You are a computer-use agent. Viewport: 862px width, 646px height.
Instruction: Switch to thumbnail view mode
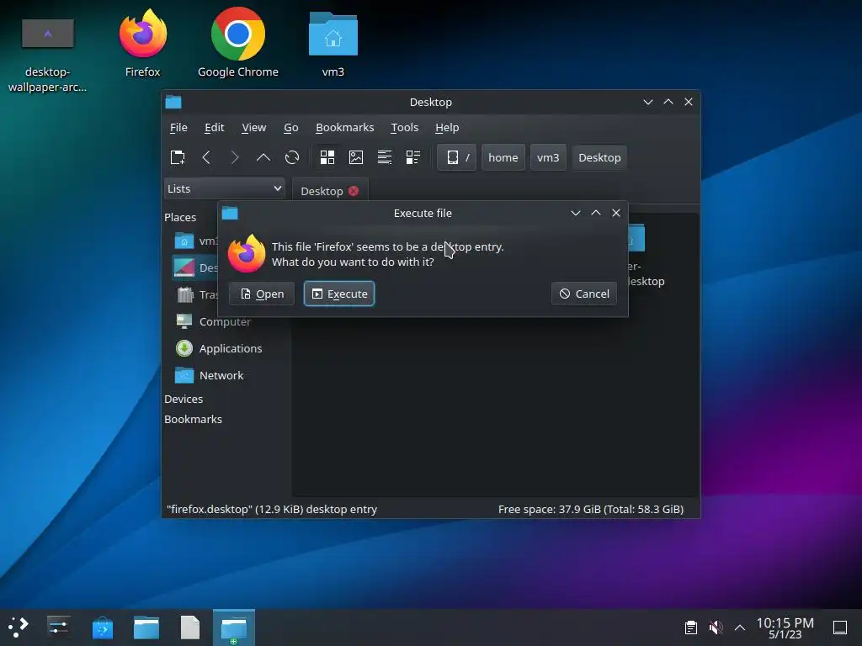pyautogui.click(x=356, y=157)
